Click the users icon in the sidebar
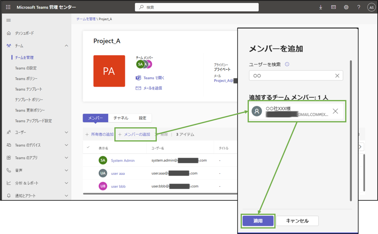Viewport: 378px width, 234px height. [x=9, y=132]
